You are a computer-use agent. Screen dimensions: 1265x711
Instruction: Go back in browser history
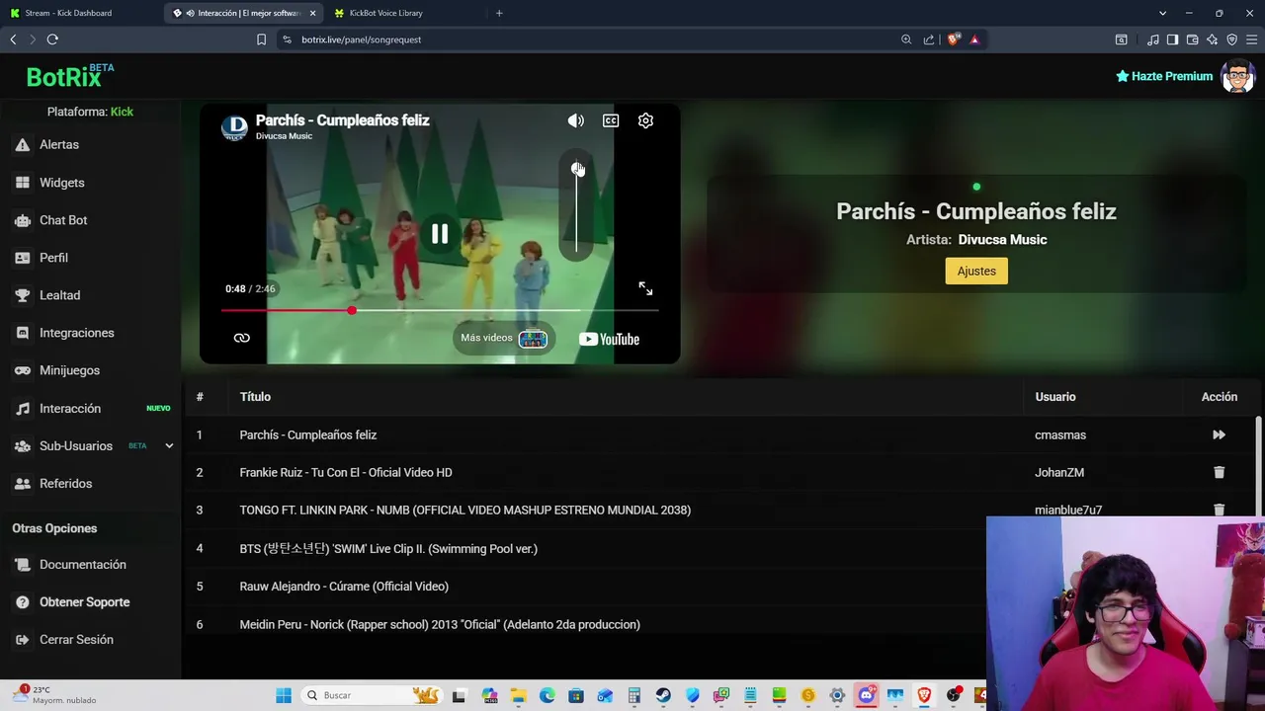(13, 39)
